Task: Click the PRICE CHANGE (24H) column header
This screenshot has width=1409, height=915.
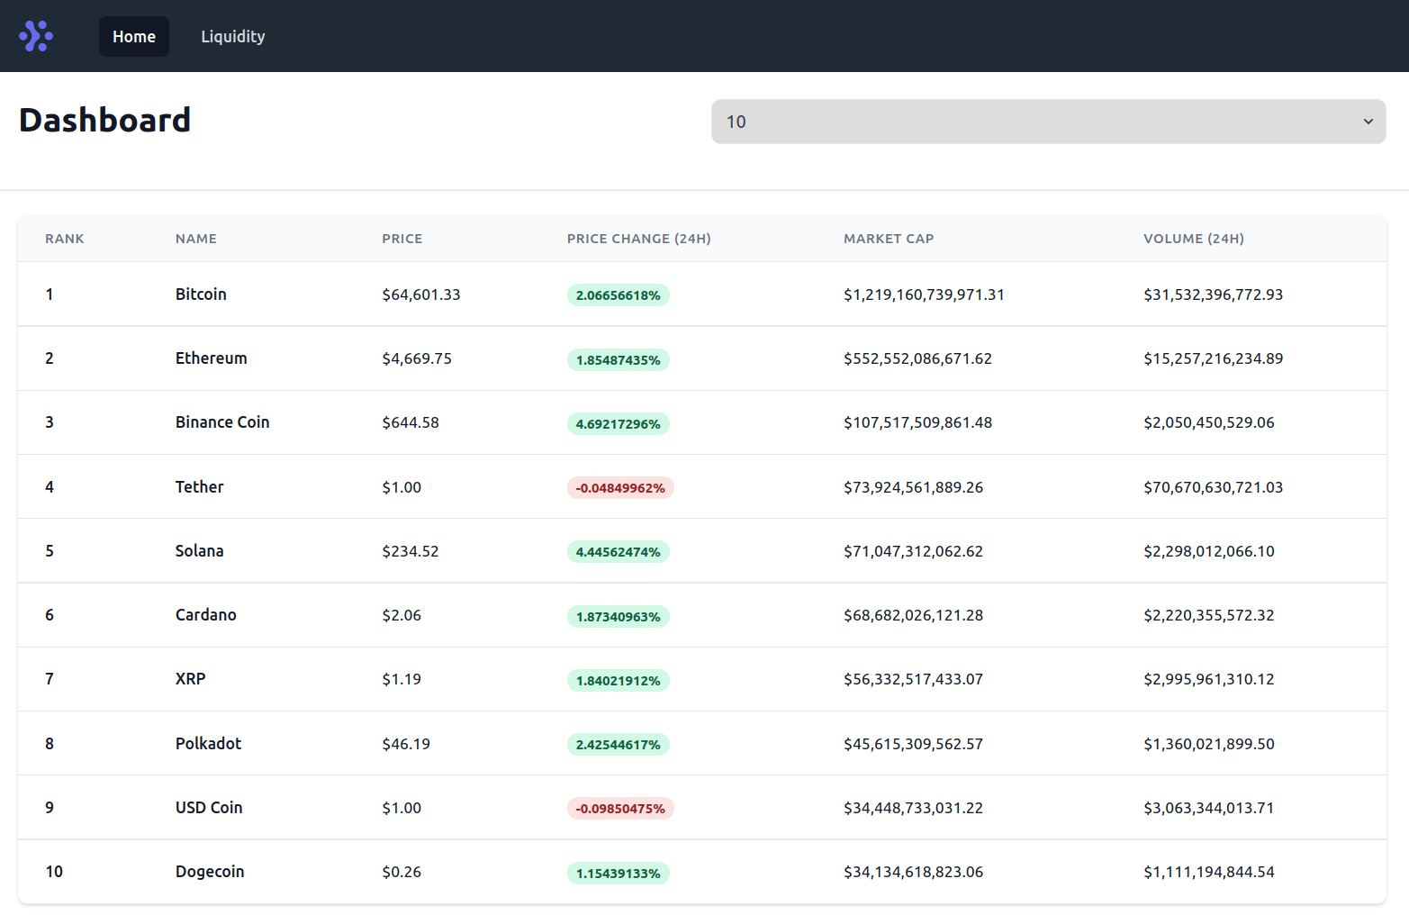Action: pos(639,239)
